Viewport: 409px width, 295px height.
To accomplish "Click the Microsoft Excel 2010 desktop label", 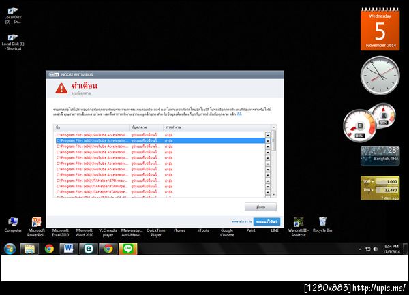I will point(60,232).
